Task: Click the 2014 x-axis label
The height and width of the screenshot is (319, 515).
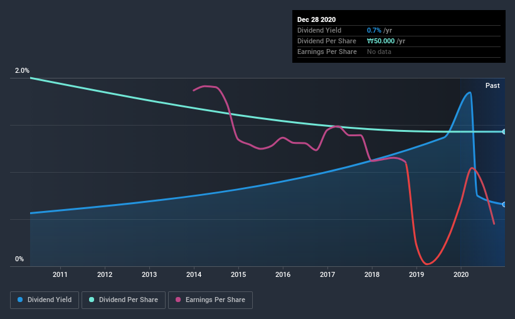Action: [194, 274]
